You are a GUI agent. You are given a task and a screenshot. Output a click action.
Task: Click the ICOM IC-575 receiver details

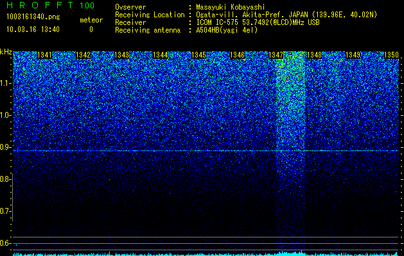click(258, 22)
